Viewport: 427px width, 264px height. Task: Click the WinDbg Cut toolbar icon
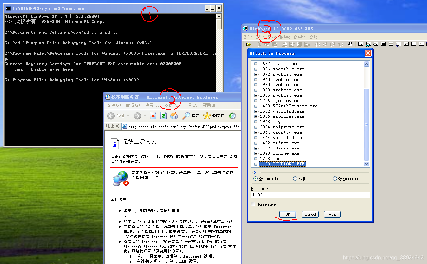tap(259, 44)
